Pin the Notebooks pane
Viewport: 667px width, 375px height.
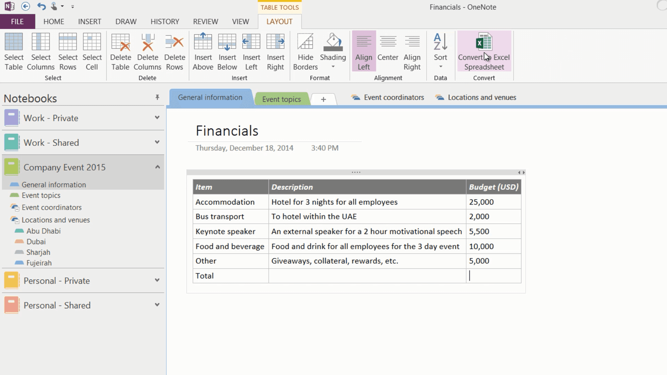pos(157,97)
